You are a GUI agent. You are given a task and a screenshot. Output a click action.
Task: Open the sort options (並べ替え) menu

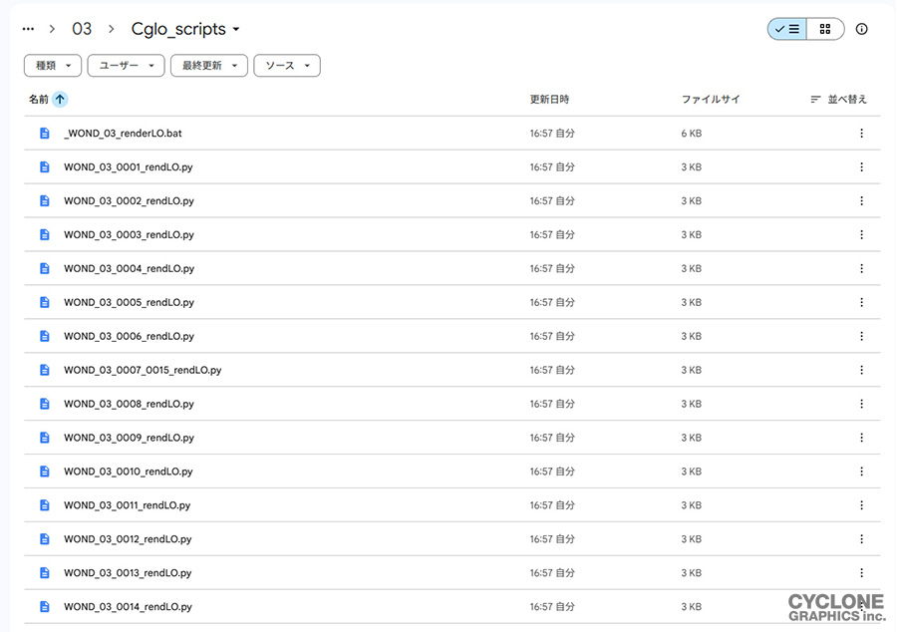pos(838,100)
